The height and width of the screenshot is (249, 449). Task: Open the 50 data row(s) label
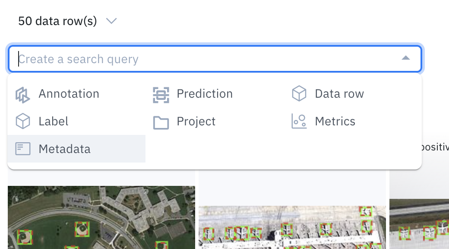(57, 21)
